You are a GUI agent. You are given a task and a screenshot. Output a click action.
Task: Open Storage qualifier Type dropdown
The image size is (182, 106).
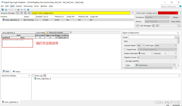click(155, 65)
